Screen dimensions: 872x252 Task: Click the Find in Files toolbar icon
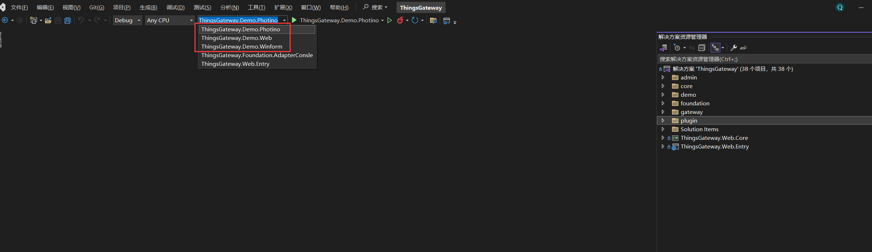point(433,20)
